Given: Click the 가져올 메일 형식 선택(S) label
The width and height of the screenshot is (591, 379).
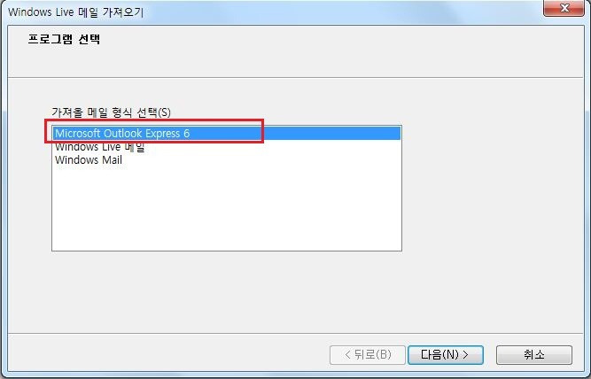Looking at the screenshot, I should (x=111, y=112).
